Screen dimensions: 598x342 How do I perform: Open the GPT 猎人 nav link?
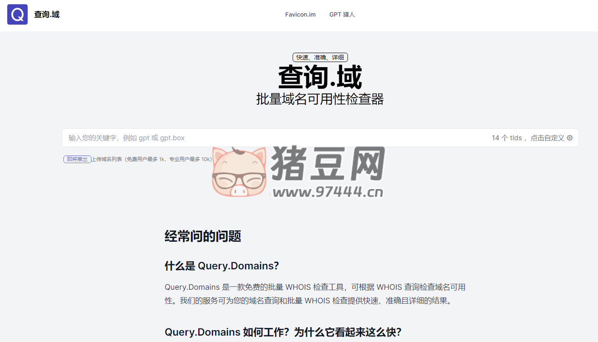(342, 14)
